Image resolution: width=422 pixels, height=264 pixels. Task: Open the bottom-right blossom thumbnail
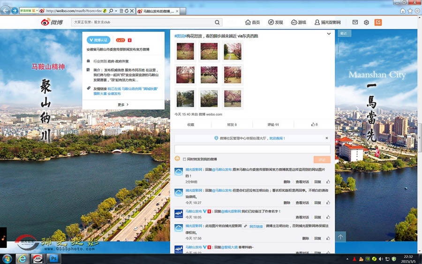coord(233,98)
